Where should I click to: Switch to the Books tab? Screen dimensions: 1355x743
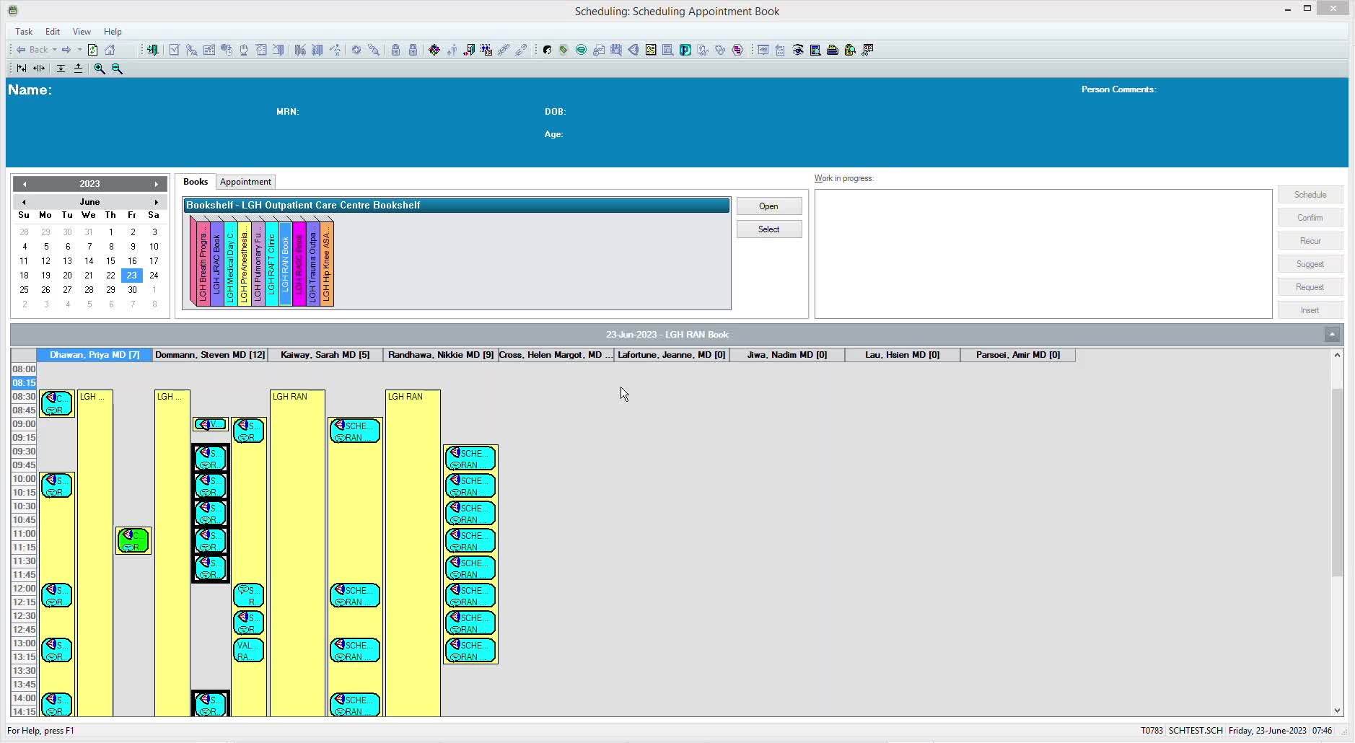coord(196,182)
